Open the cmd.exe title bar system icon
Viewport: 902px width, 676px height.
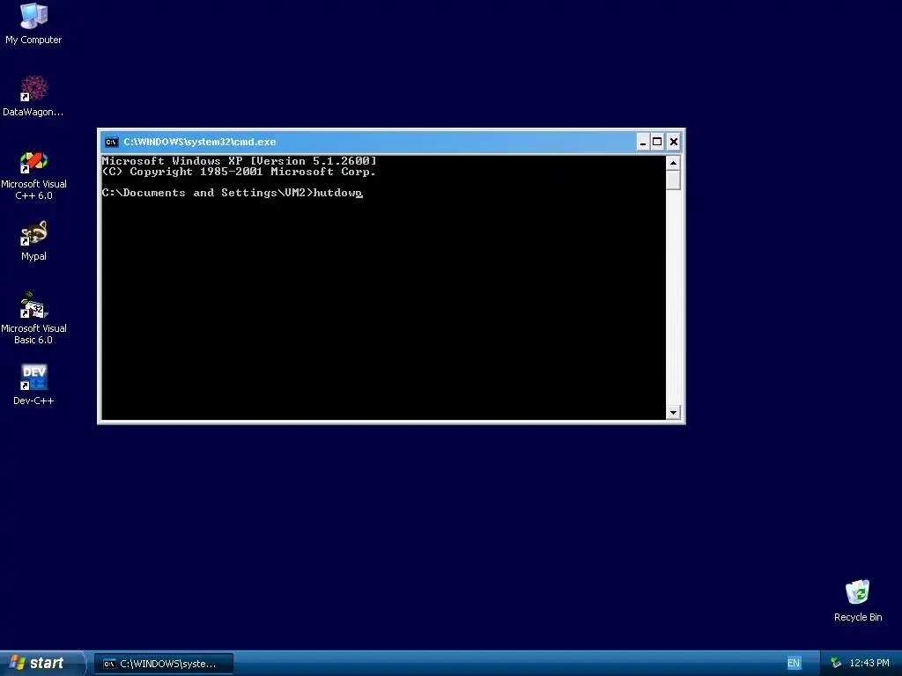tap(111, 142)
